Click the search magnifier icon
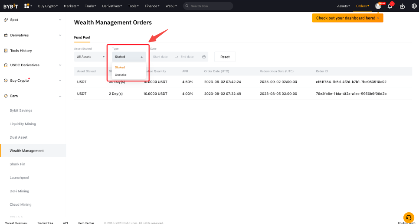The image size is (419, 224). tap(187, 6)
